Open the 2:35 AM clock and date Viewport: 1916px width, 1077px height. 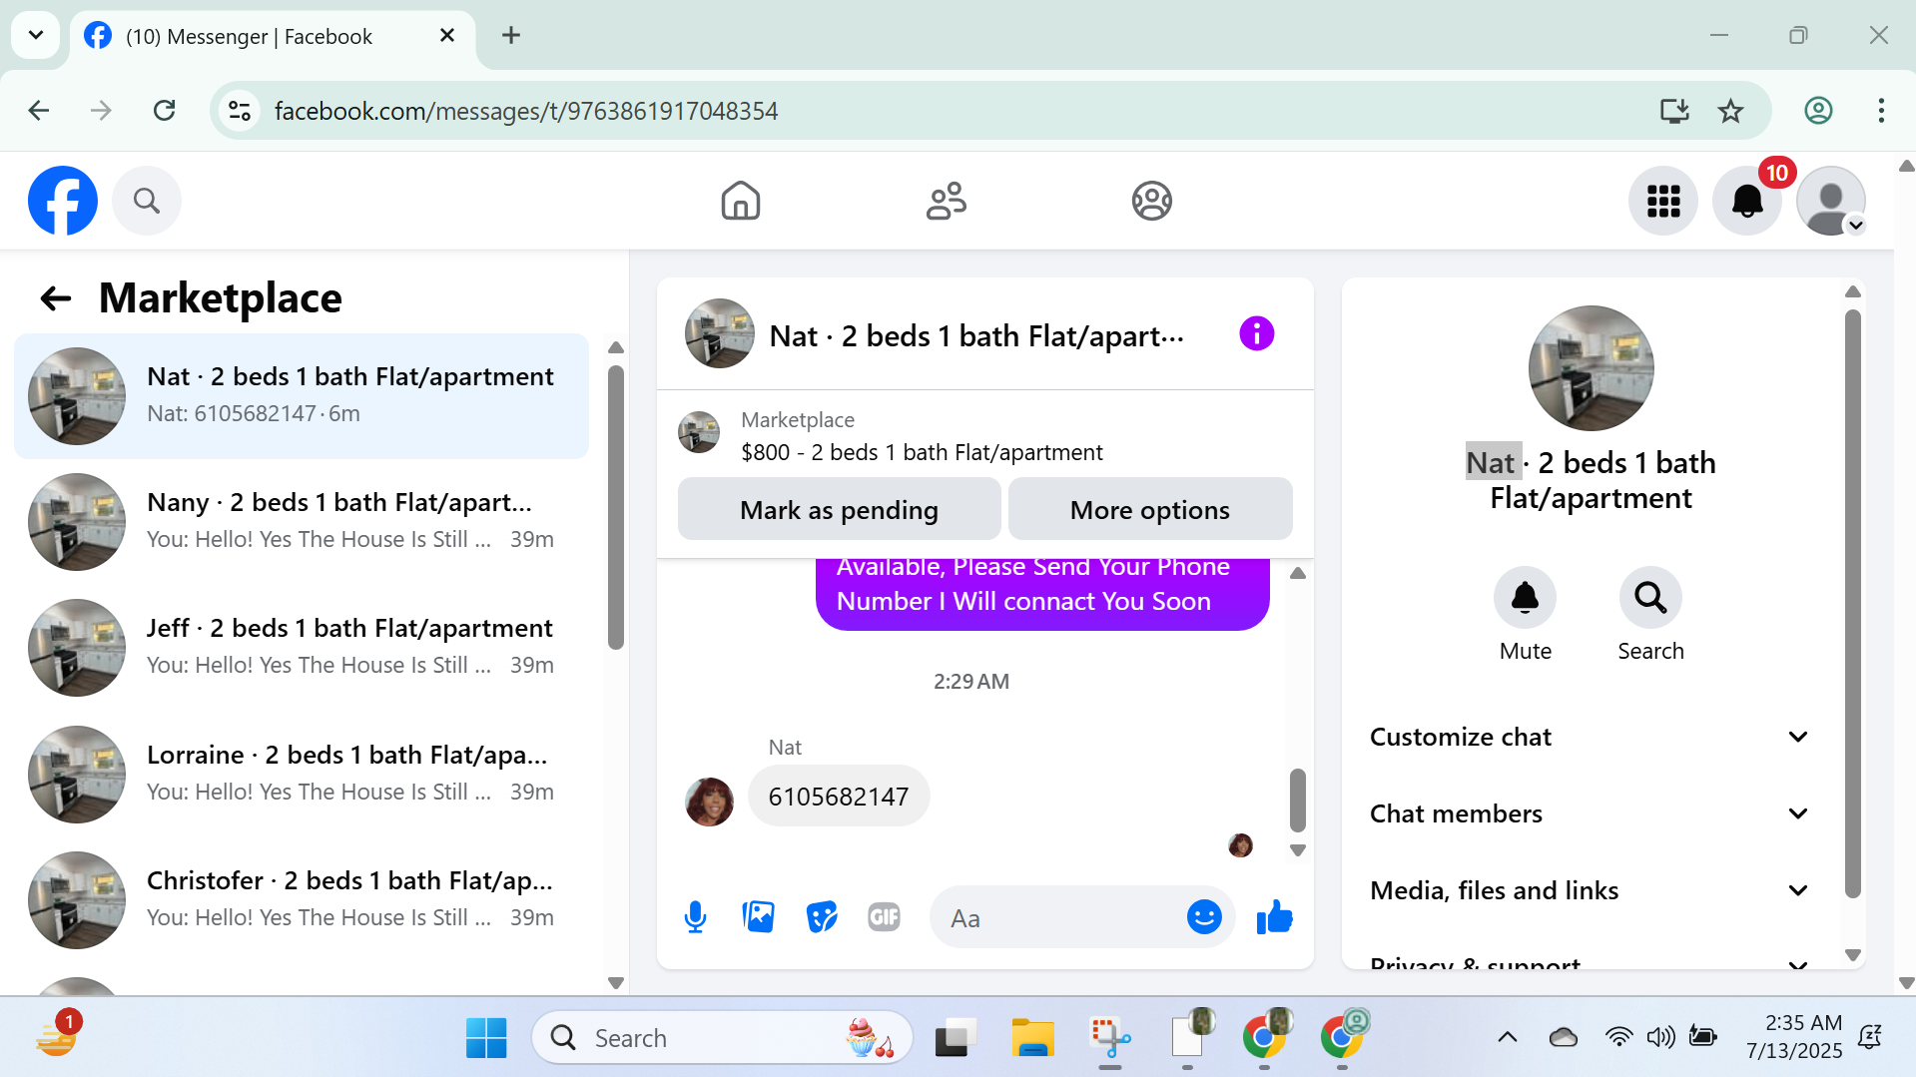point(1794,1036)
